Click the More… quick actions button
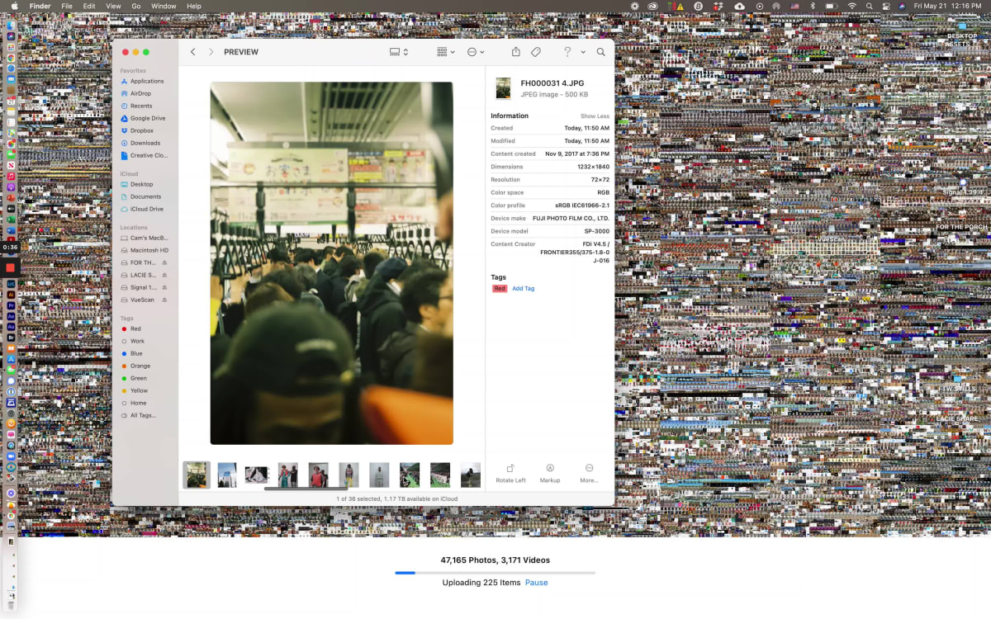The width and height of the screenshot is (991, 619). click(x=589, y=468)
